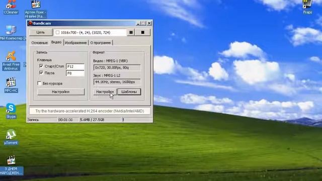Enable the Без курсора checkbox
322x181 pixels.
coord(39,83)
